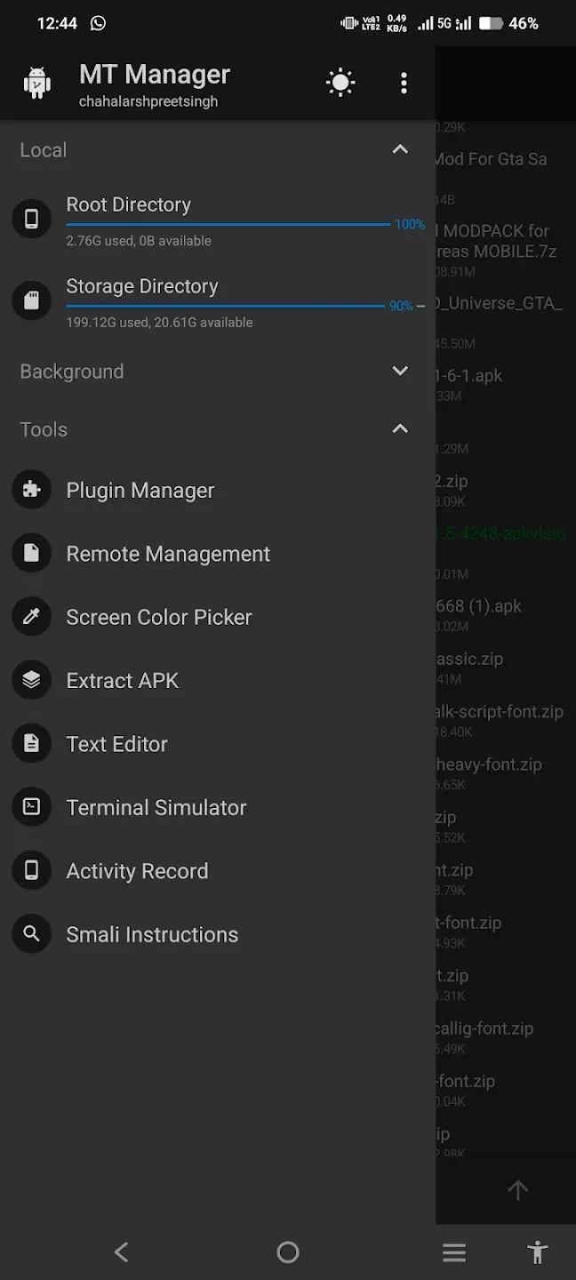The height and width of the screenshot is (1280, 576).
Task: Open Root Directory storage entry
Action: [129, 205]
